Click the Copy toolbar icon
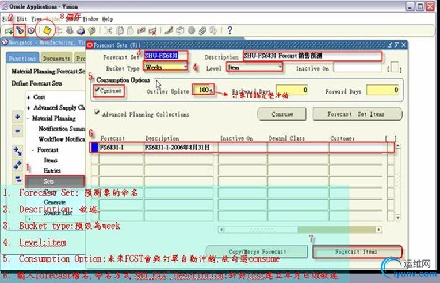Image resolution: width=440 pixels, height=283 pixels. click(x=120, y=30)
